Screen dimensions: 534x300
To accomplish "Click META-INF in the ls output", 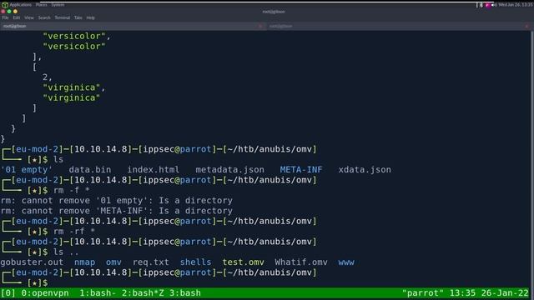I will tap(301, 170).
